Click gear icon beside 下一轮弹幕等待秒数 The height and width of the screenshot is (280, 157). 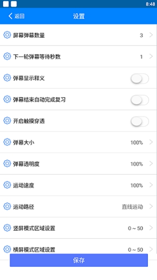pyautogui.click(x=7, y=56)
